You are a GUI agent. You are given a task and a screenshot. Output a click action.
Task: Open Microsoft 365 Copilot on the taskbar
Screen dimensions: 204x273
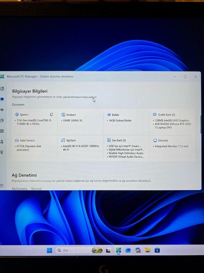click(x=138, y=250)
